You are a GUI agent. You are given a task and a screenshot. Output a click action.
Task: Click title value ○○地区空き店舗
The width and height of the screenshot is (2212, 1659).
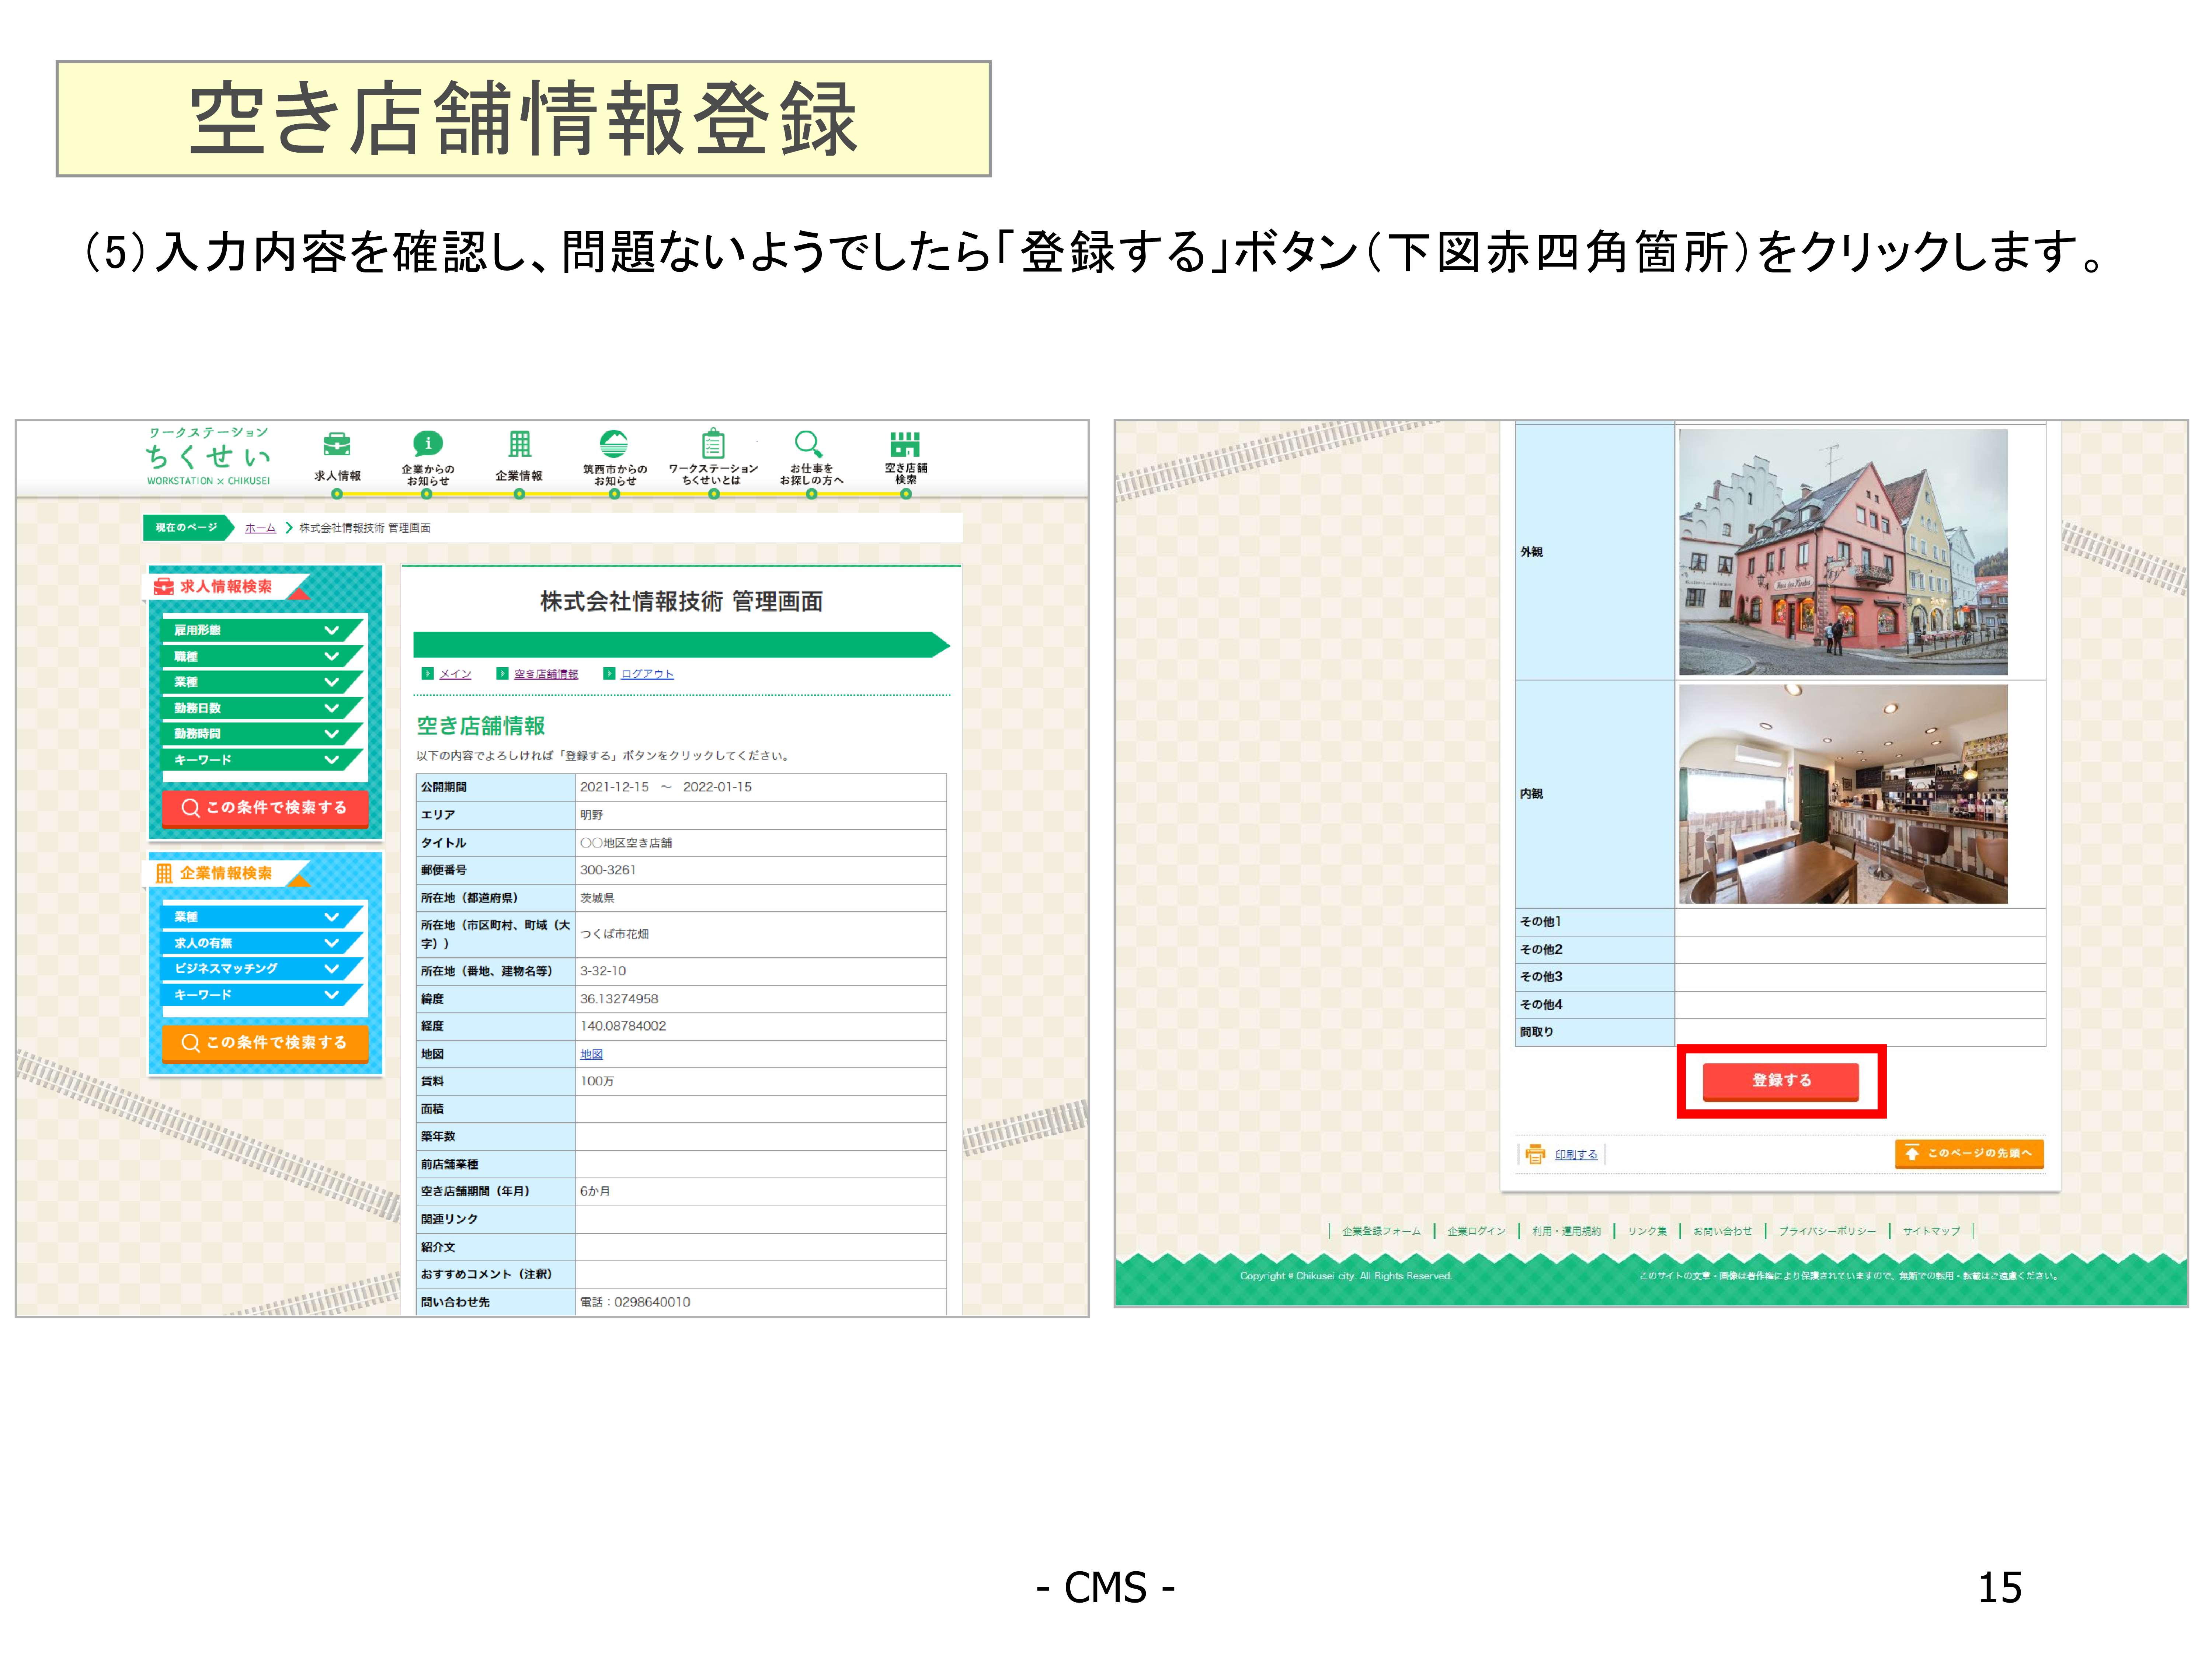[626, 843]
